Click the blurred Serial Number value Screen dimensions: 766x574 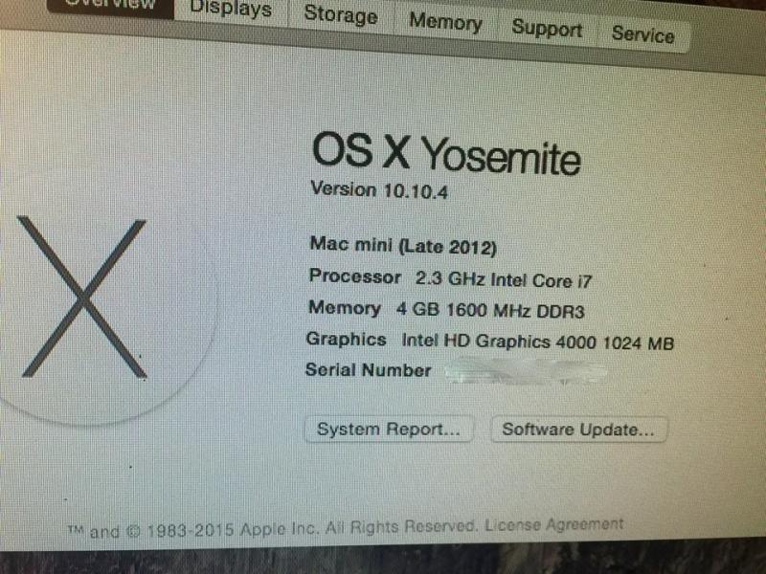pyautogui.click(x=527, y=372)
